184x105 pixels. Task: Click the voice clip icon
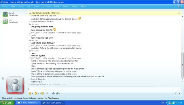click(47, 93)
